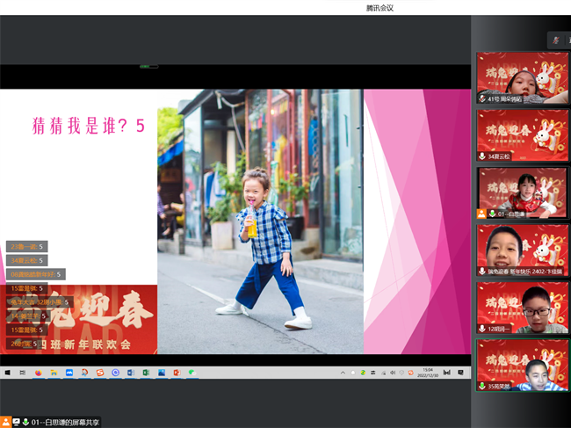
Task: Open the Windows Start button
Action: (7, 373)
